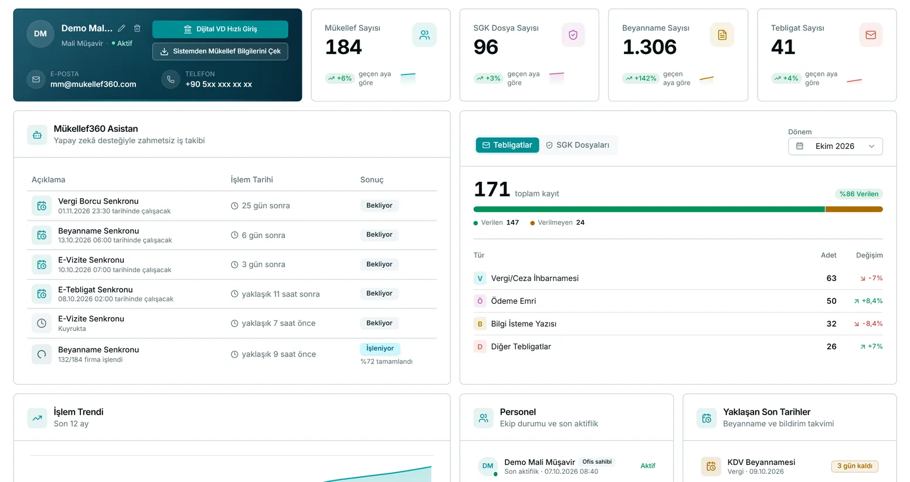The image size is (910, 482).
Task: Switch to the Tebligatlar tab
Action: point(507,145)
